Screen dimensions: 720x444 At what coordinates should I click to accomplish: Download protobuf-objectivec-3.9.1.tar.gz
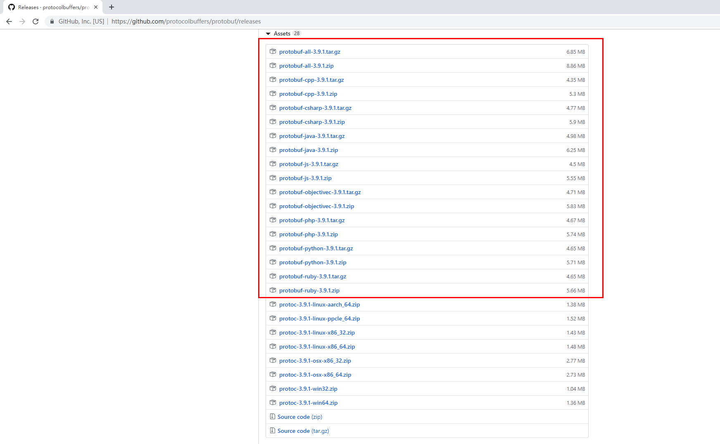320,192
